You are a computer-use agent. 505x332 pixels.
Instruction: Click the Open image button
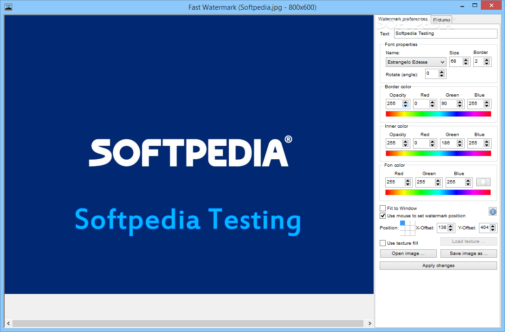(x=408, y=254)
